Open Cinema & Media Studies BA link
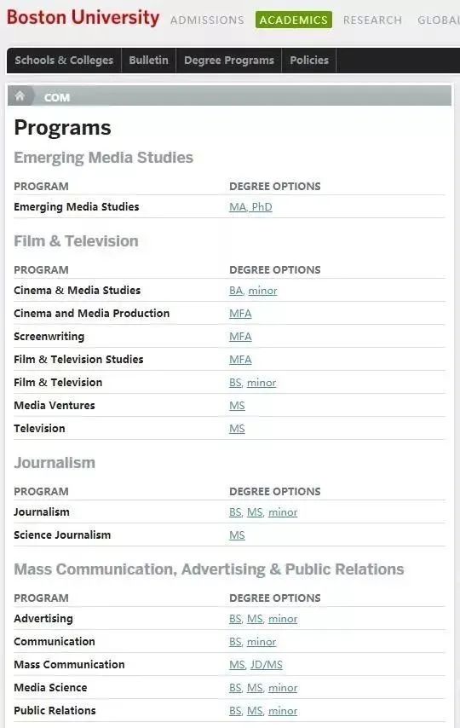The image size is (460, 728). pyautogui.click(x=236, y=291)
